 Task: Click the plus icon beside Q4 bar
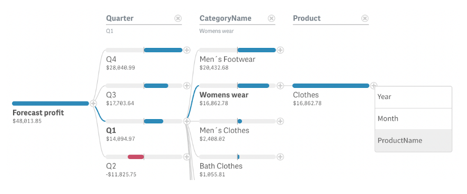tap(187, 50)
